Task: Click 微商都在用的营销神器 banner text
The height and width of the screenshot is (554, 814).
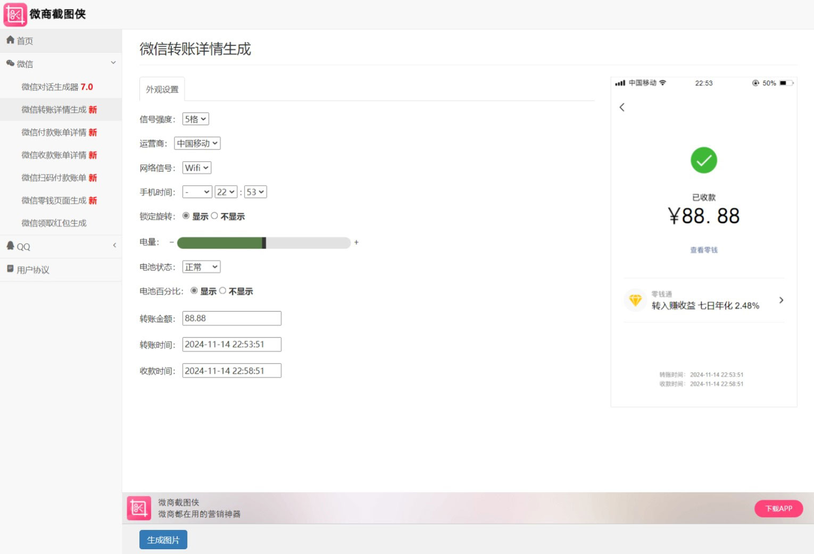Action: 200,514
